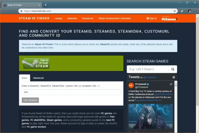Click the Get SteamId button
Image resolution: width=199 pixels, height=133 pixels.
30,100
